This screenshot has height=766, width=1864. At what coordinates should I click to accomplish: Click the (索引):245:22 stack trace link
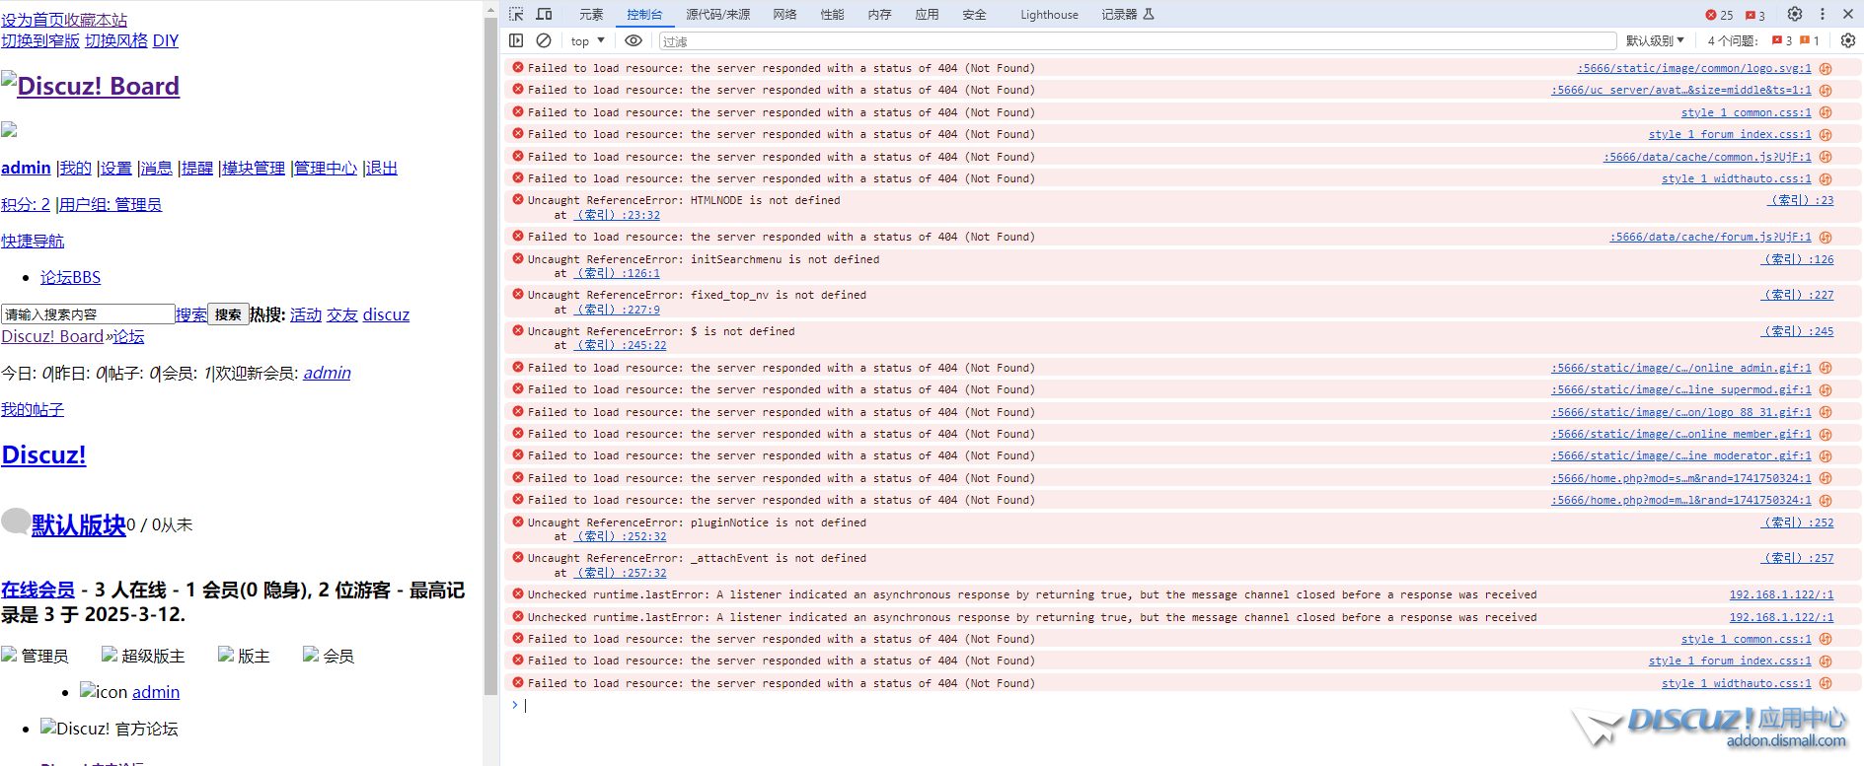pyautogui.click(x=621, y=345)
